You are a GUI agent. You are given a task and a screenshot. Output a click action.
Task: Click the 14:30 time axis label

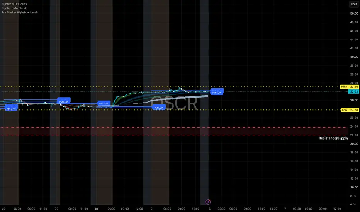[x=273, y=209]
